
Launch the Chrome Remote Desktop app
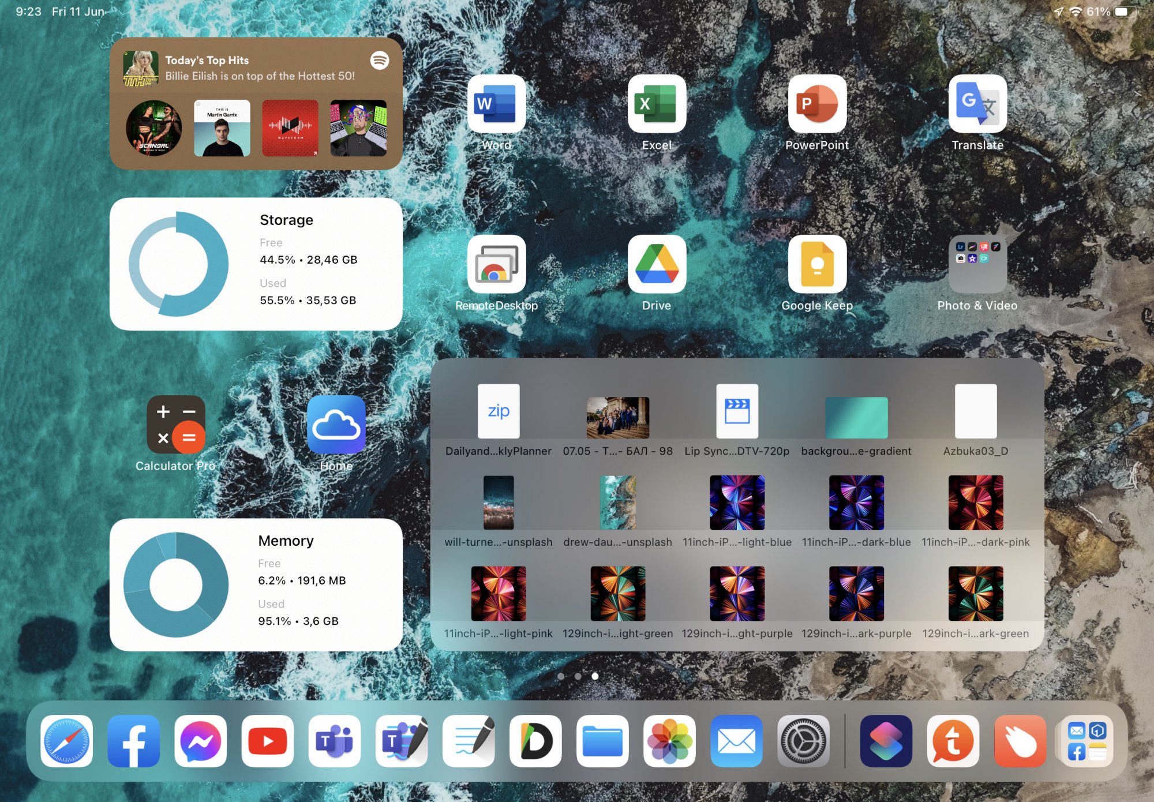[x=496, y=265]
